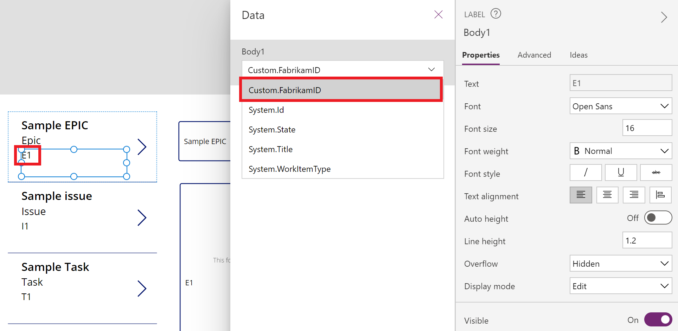Switch Auto height toggle on
The width and height of the screenshot is (678, 331).
click(658, 218)
